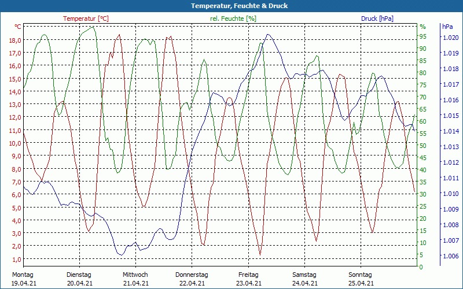Select the Freitag 23.04.21 date label
Viewport: 463px width, 289px height.
pyautogui.click(x=248, y=279)
